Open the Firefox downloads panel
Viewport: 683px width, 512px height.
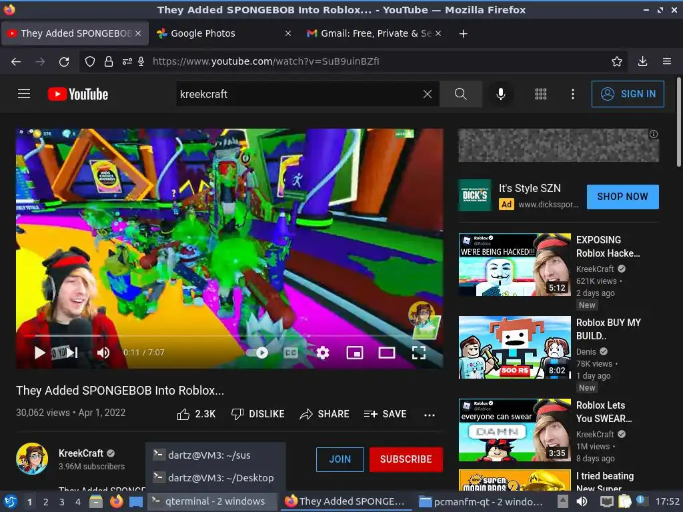(642, 61)
